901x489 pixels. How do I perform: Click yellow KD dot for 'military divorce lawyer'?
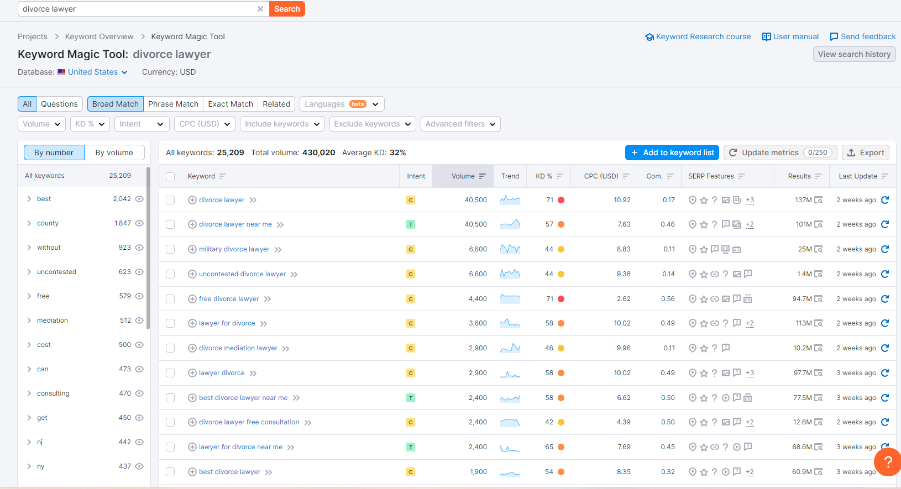pos(561,249)
